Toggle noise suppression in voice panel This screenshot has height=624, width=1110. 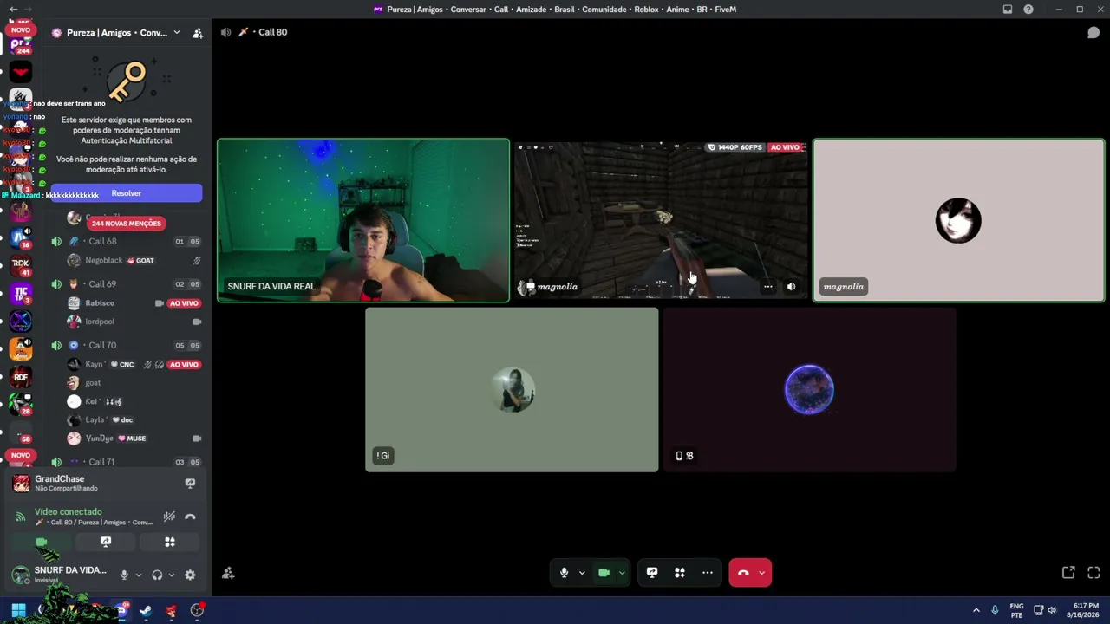[x=169, y=517]
